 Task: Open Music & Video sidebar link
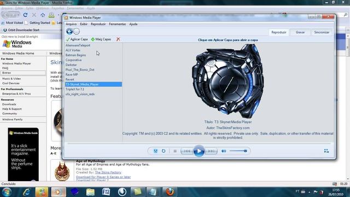(11, 79)
